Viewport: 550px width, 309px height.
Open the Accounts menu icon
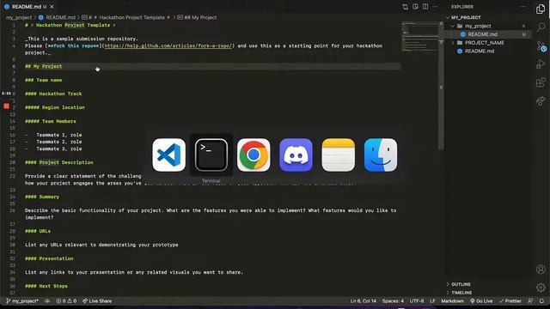tap(541, 269)
